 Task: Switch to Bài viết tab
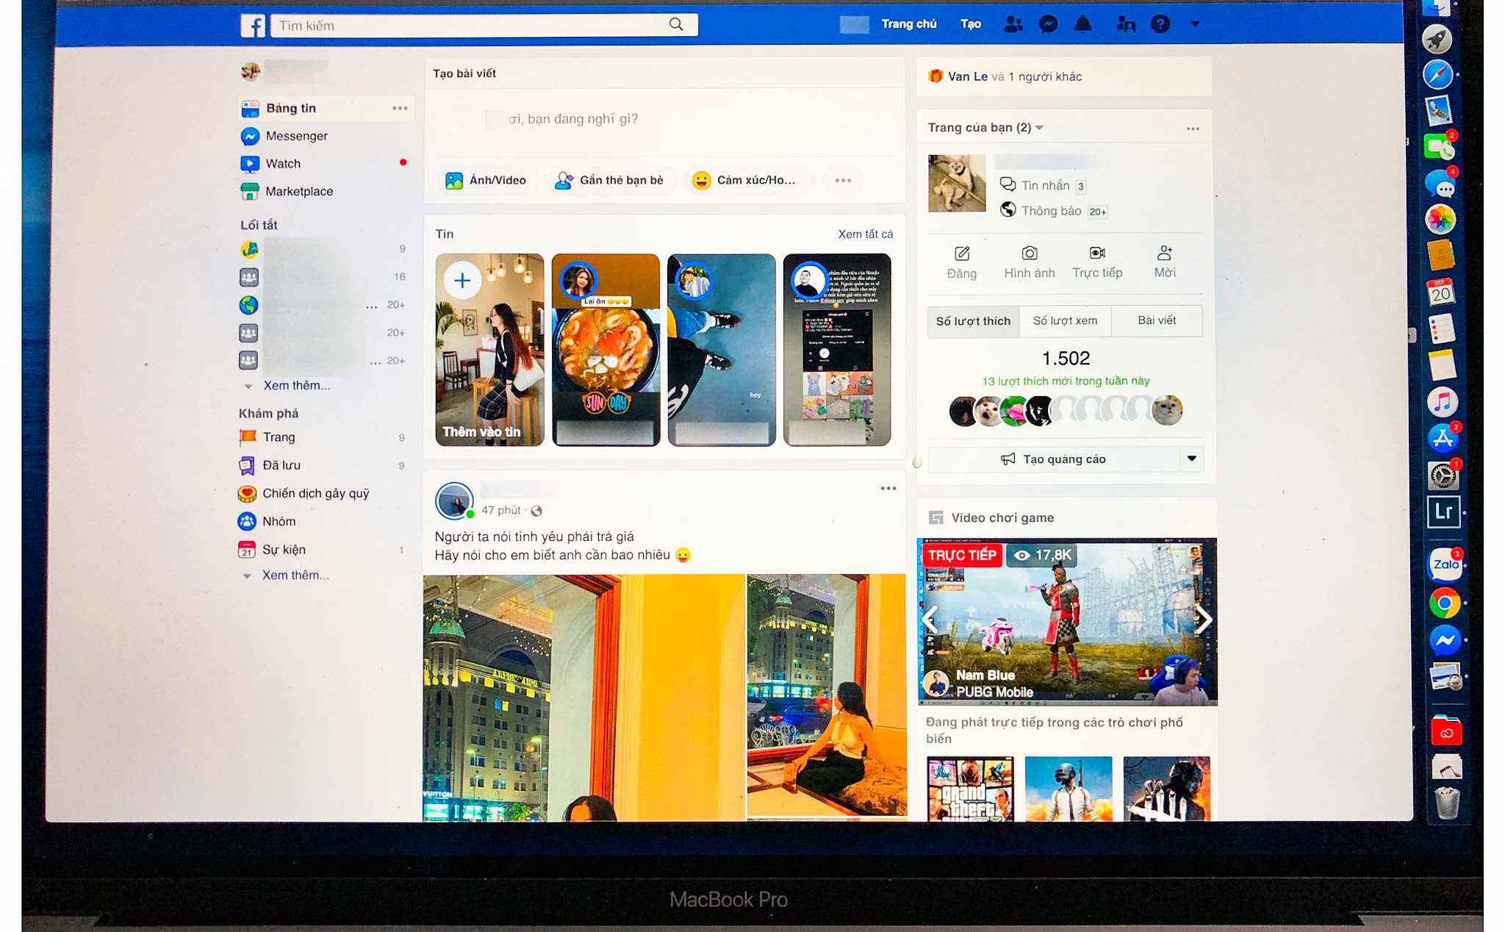(1157, 321)
